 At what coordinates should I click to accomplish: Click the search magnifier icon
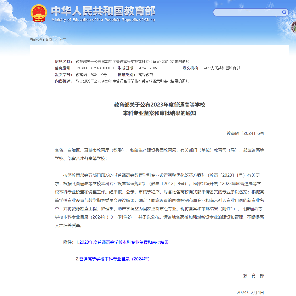(x=284, y=12)
